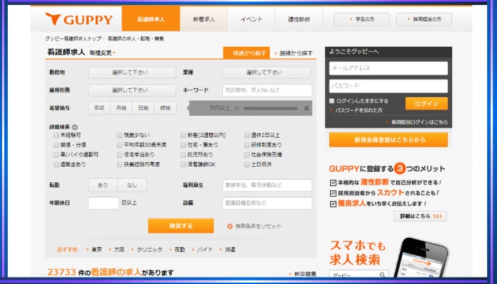Open the イベント navigation tab

click(x=251, y=19)
